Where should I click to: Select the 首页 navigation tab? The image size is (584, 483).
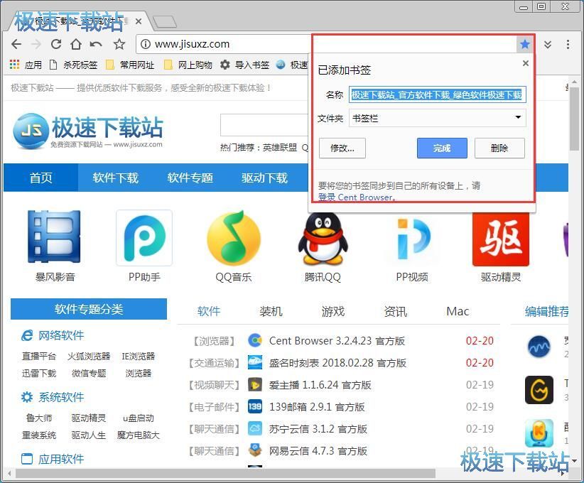point(41,178)
